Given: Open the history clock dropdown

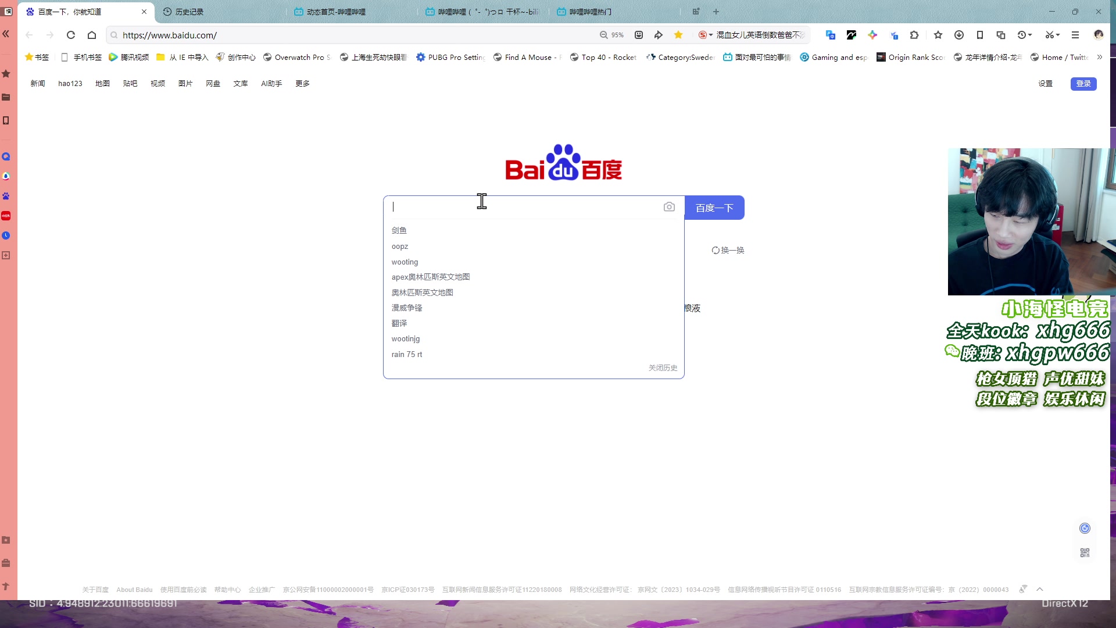Looking at the screenshot, I should coord(1025,35).
